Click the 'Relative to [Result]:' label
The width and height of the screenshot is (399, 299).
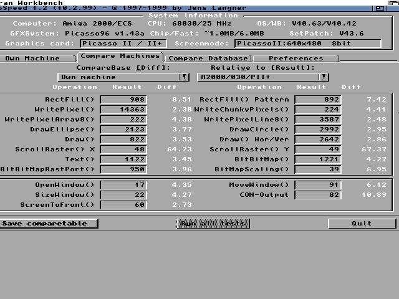(x=262, y=68)
